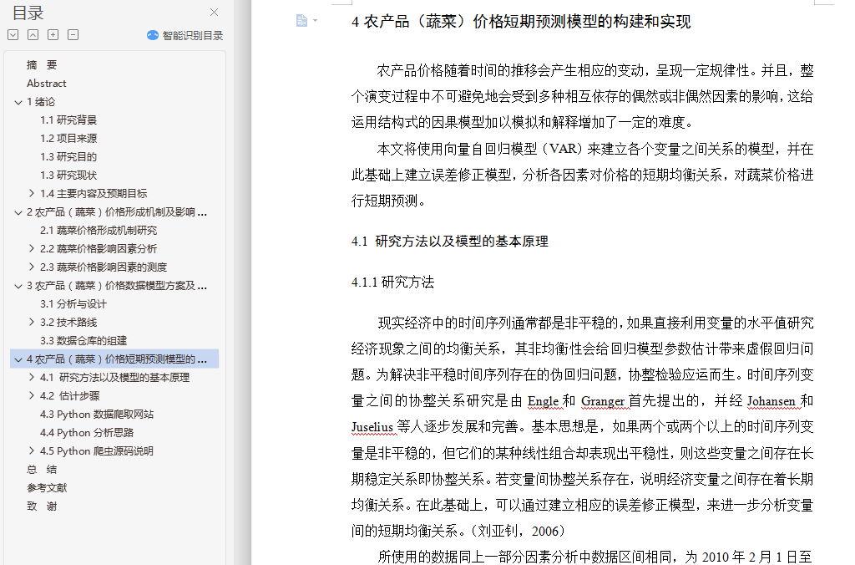Click the collapse-up arrow icon in 目录 toolbar
The width and height of the screenshot is (855, 565).
[33, 35]
